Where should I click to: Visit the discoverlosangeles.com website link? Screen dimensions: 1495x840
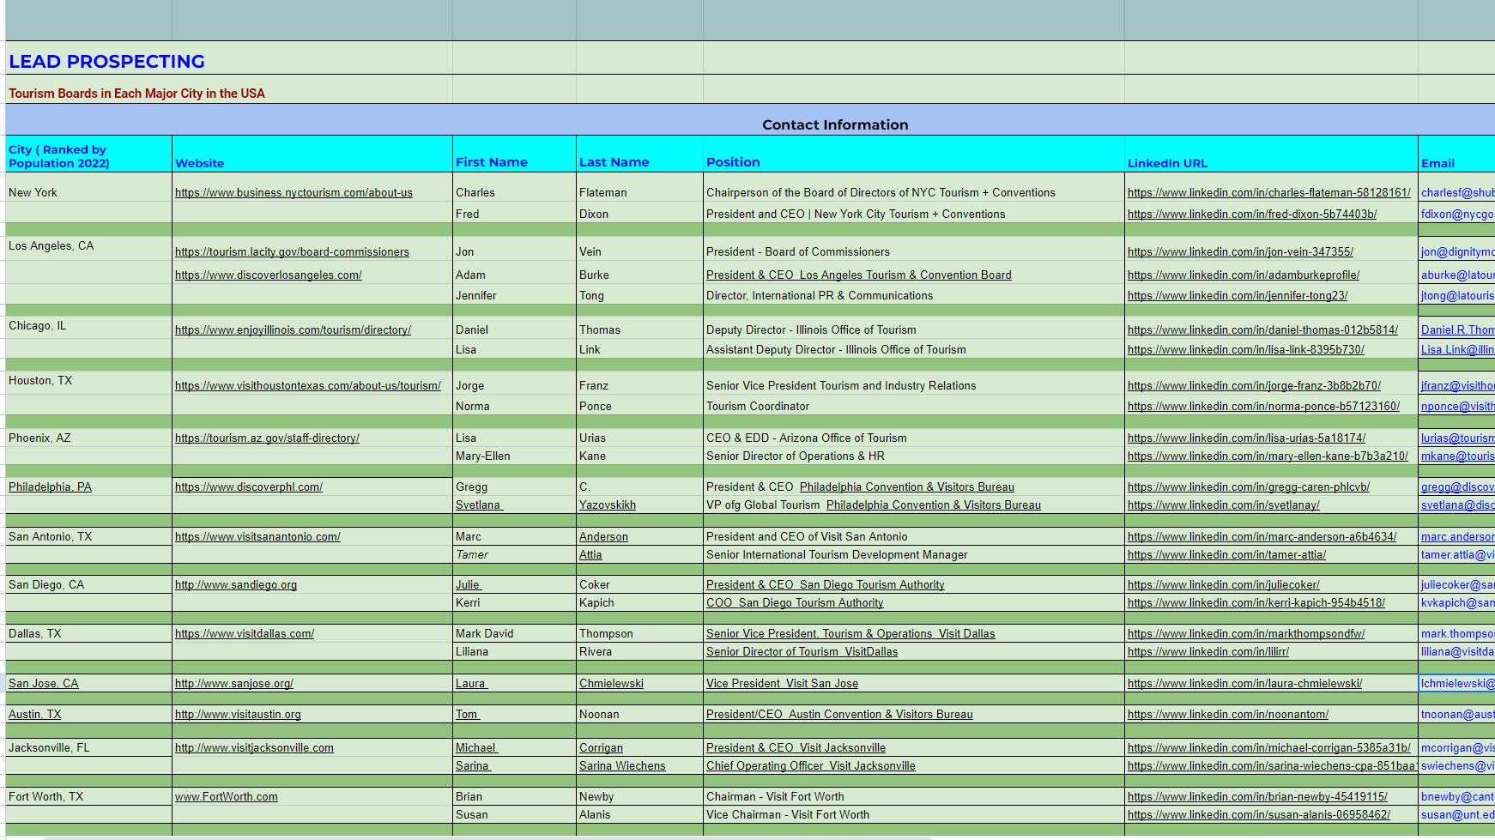coord(269,275)
